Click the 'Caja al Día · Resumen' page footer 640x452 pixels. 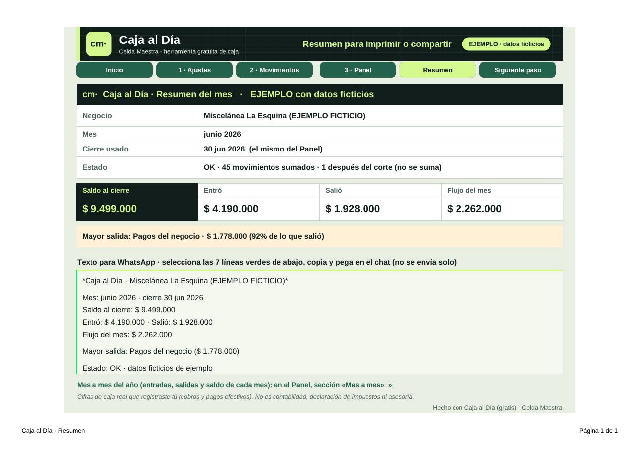(x=53, y=431)
